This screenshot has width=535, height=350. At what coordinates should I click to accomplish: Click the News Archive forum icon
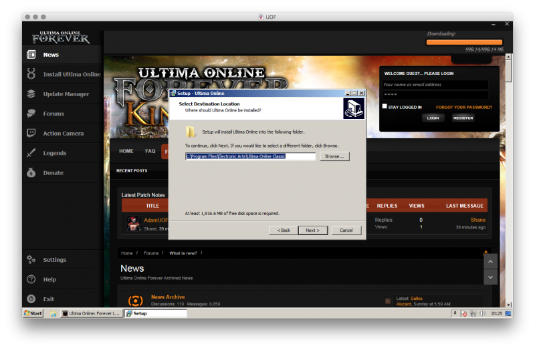[136, 301]
